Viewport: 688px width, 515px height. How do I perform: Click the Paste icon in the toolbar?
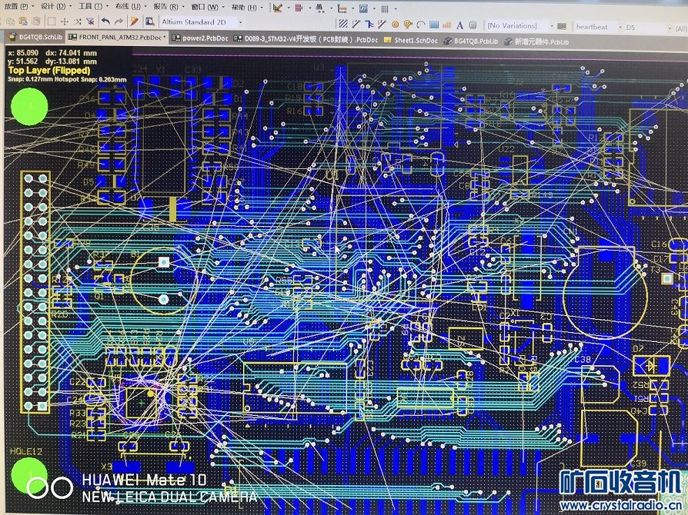point(23,21)
